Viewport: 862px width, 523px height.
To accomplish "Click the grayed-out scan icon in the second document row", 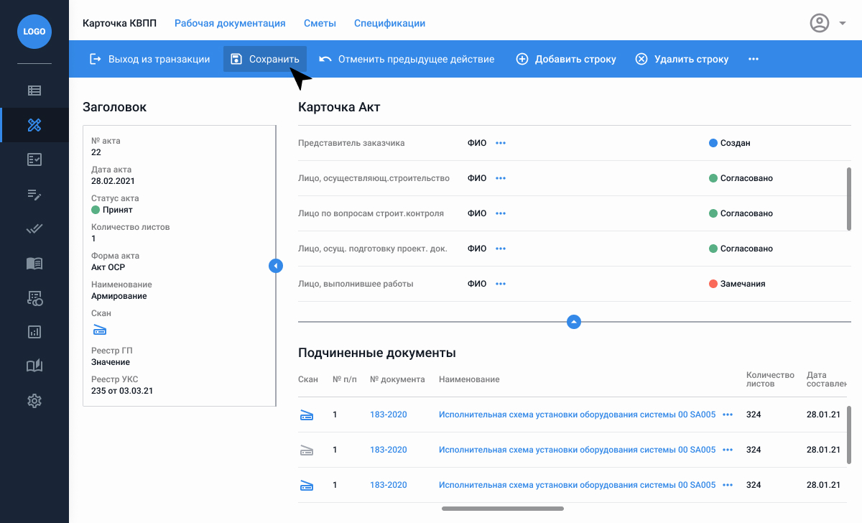I will 307,450.
